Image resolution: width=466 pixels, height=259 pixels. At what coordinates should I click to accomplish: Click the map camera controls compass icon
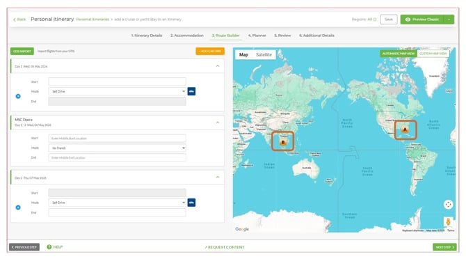tap(448, 204)
